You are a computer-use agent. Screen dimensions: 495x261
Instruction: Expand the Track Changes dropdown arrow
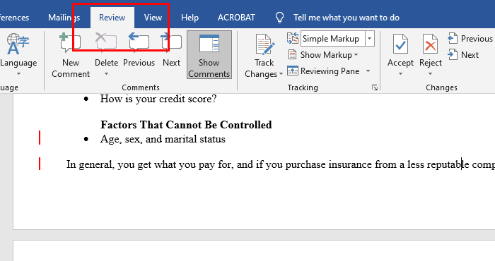click(281, 74)
